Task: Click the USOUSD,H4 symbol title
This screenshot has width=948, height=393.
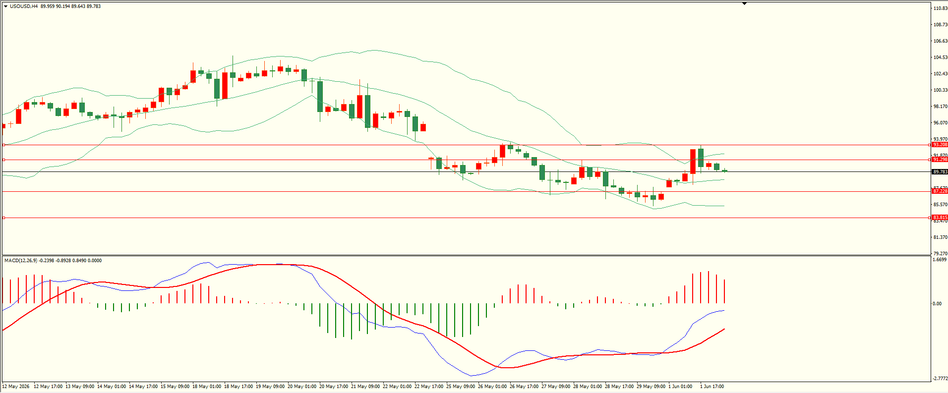Action: point(24,6)
